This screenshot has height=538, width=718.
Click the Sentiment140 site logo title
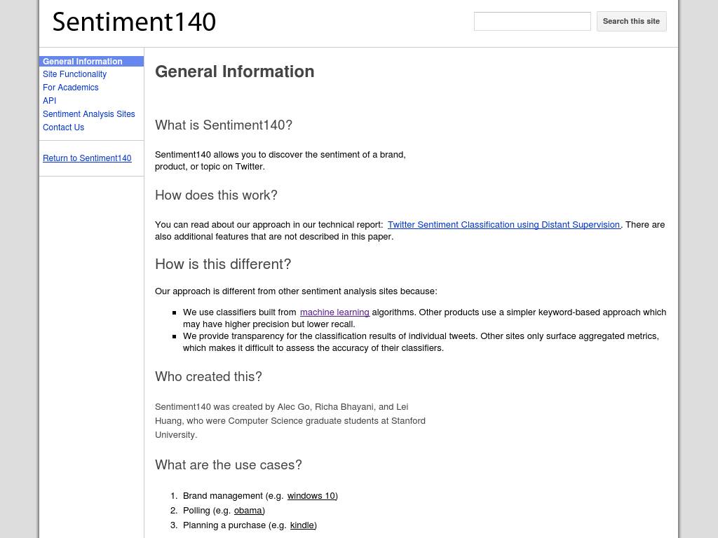click(134, 22)
